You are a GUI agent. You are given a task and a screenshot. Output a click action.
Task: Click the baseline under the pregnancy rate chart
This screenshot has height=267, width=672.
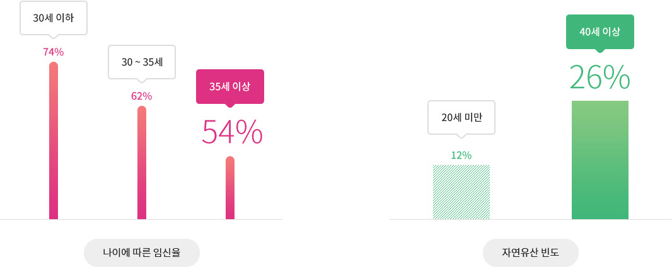(141, 220)
